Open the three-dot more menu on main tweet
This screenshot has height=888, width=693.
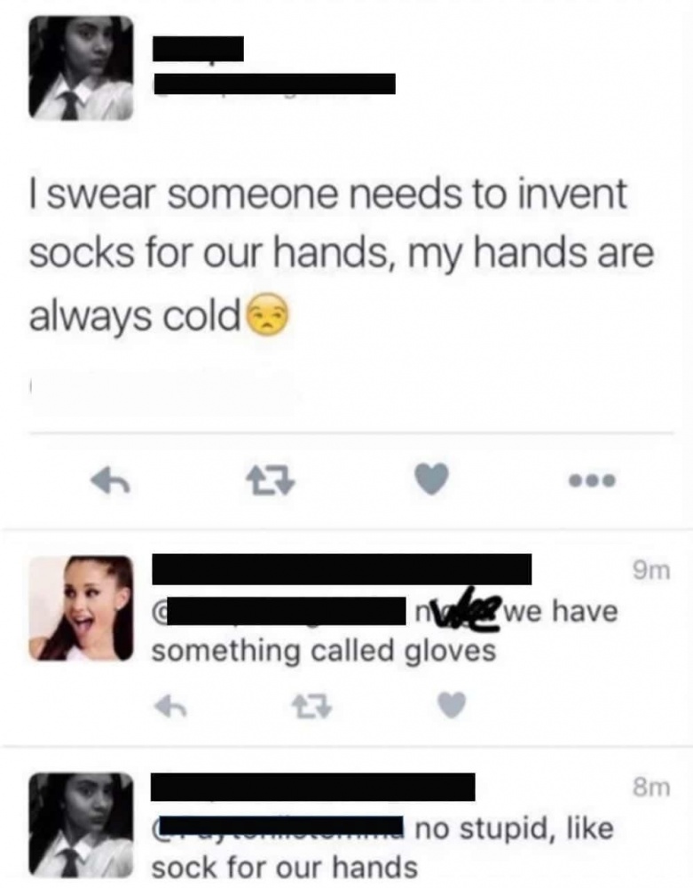(x=593, y=481)
